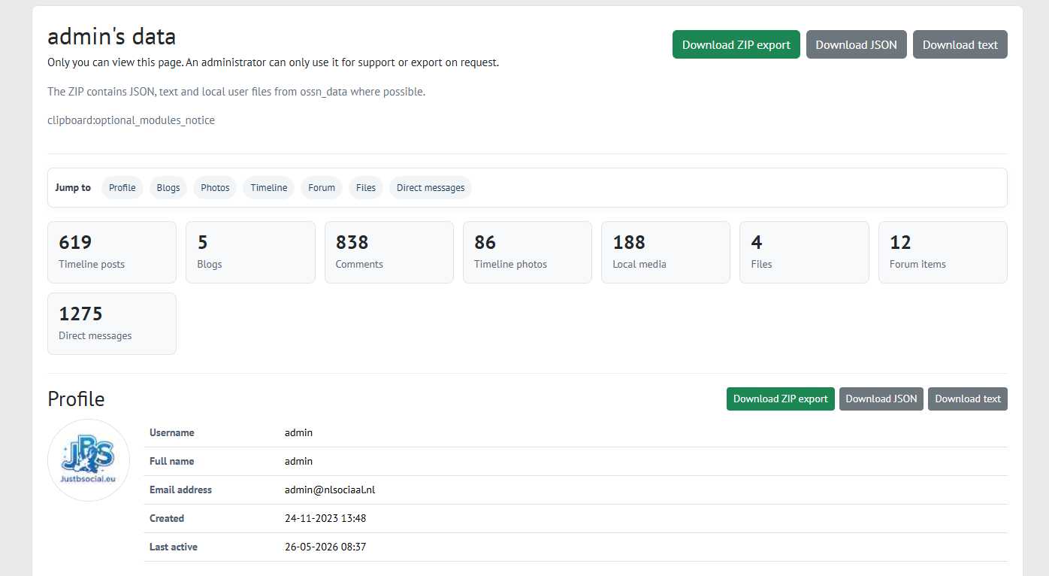Jump to the Direct messages section
Image resolution: width=1049 pixels, height=576 pixels.
pos(431,187)
